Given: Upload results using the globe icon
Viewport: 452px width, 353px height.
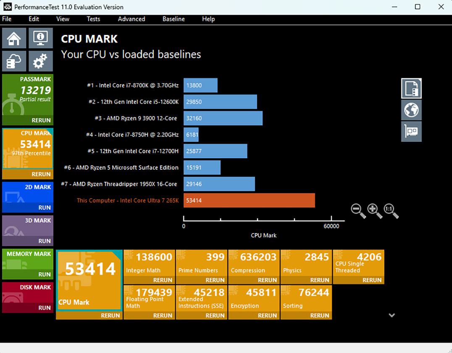Looking at the screenshot, I should 411,110.
